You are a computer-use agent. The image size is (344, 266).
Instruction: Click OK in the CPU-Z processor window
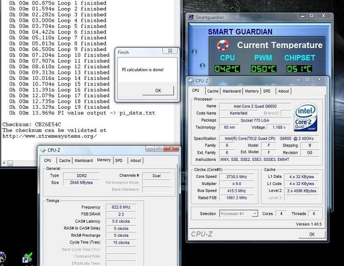coord(312,234)
